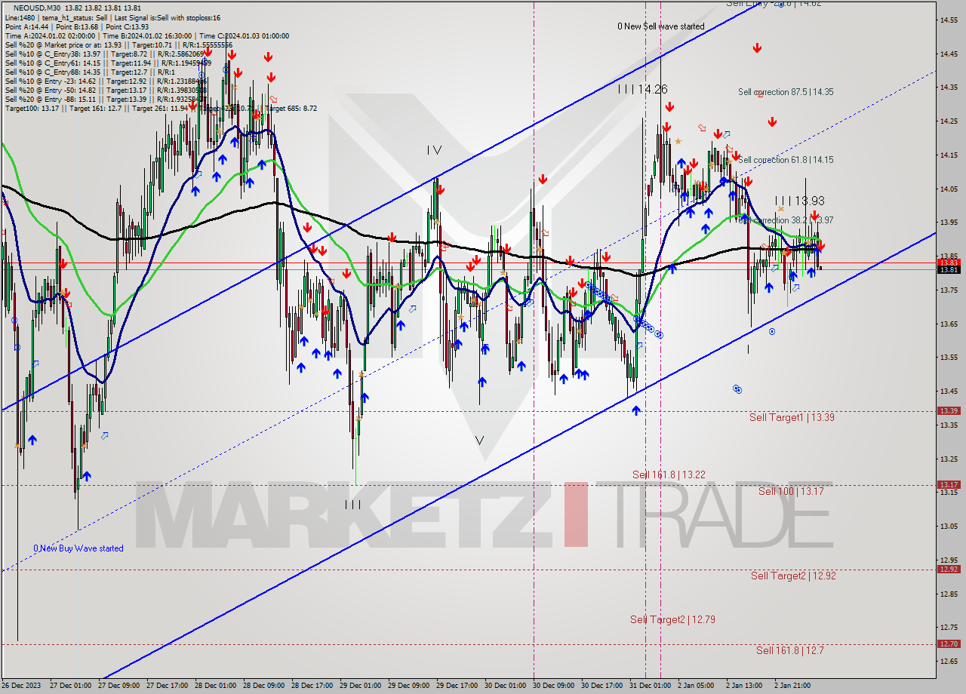
Task: Click the '2 Jan 05:00' time label
Action: (x=697, y=686)
